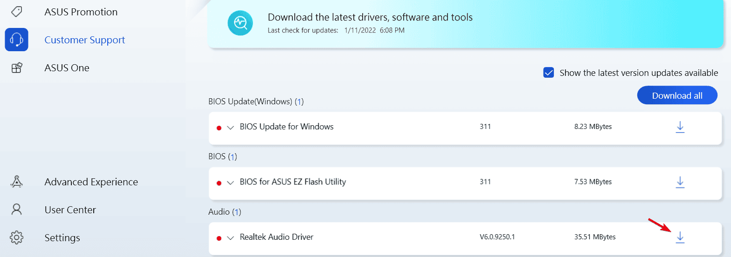The height and width of the screenshot is (257, 731).
Task: Click version 311 in ASUS EZ Flash Utility row
Action: pyautogui.click(x=485, y=182)
